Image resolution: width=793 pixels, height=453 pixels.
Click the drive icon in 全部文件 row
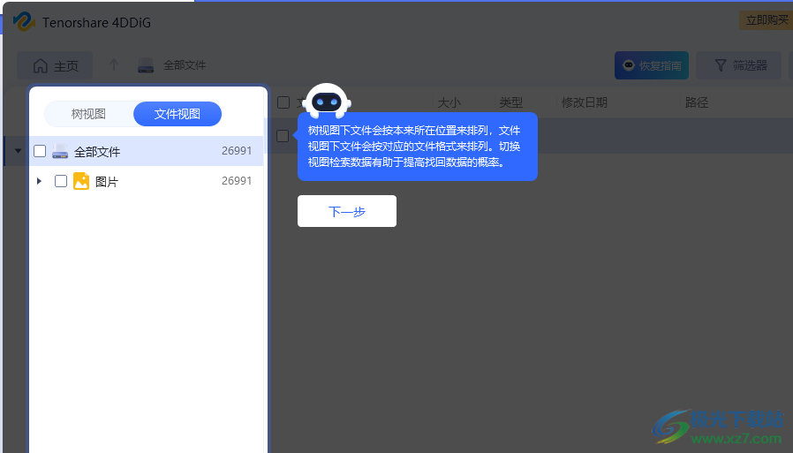click(x=60, y=151)
